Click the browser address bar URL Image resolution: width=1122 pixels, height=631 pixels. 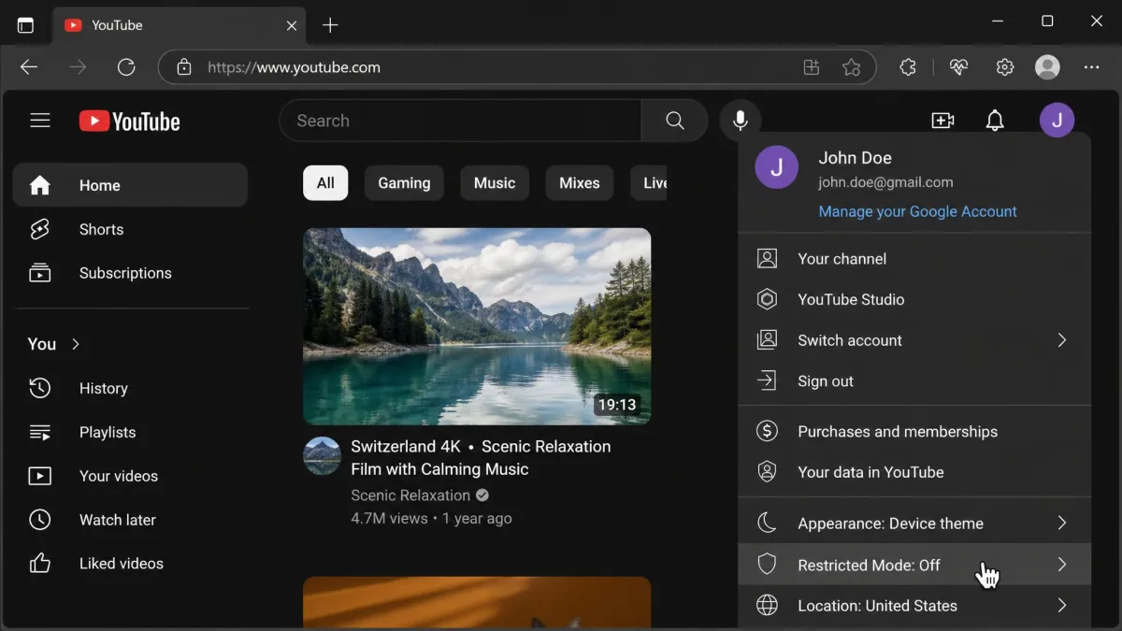click(294, 67)
